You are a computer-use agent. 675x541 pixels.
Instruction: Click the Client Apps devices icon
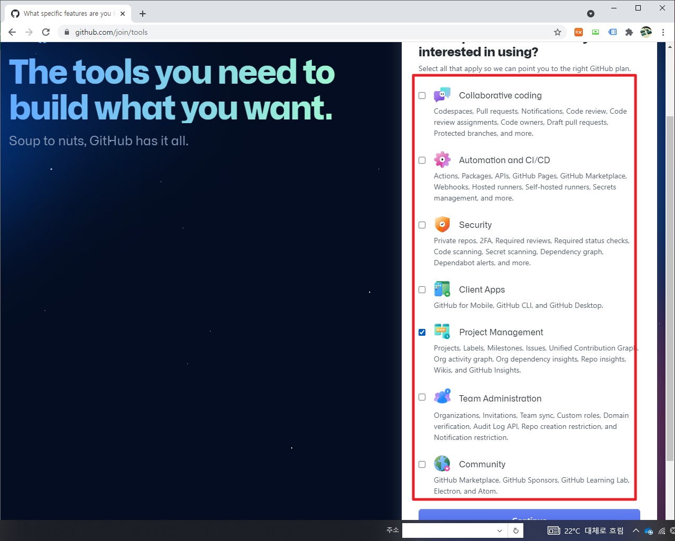point(442,289)
